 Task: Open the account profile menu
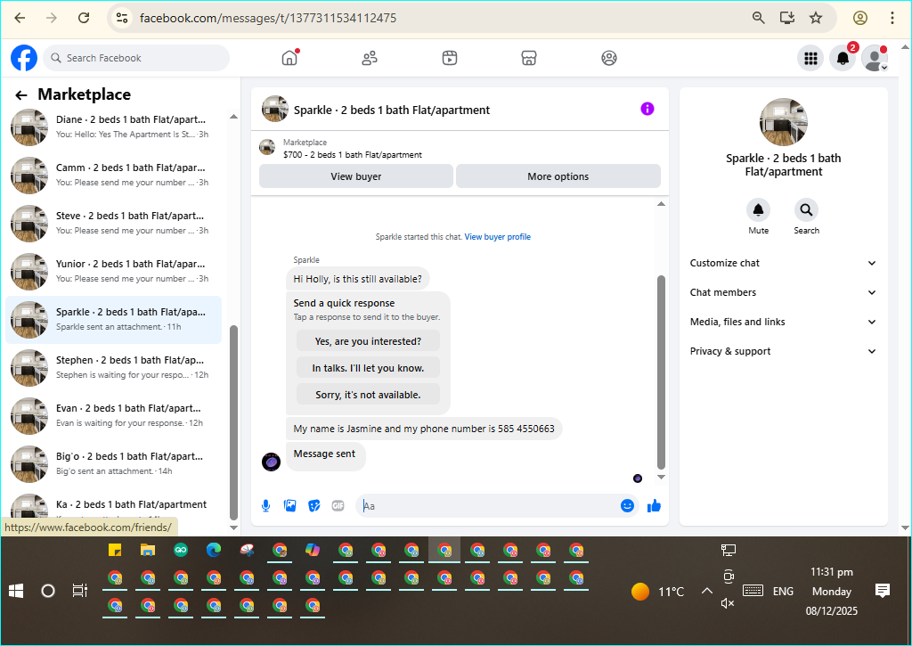pos(875,58)
